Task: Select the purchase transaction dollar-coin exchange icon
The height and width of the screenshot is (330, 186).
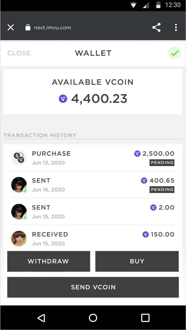Action: click(19, 157)
